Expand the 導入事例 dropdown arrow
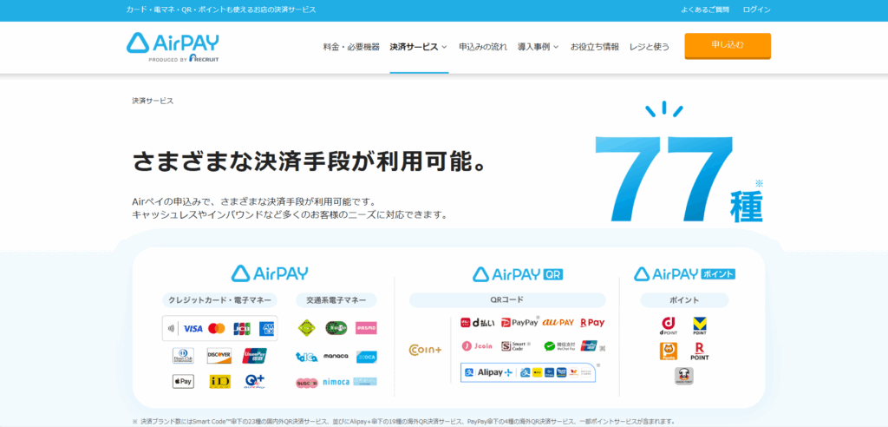This screenshot has width=888, height=427. (556, 47)
